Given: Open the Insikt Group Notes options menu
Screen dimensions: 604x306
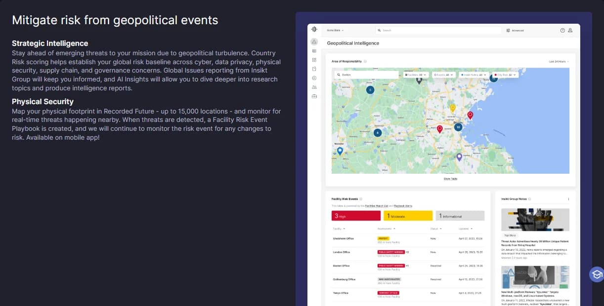Looking at the screenshot, I should pyautogui.click(x=568, y=199).
